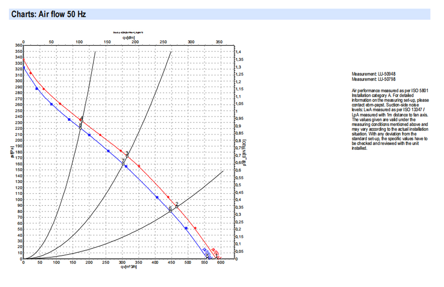Select the 'Measurement: LU-50948' line
Viewport: 444px width, 287px height.
(373, 74)
